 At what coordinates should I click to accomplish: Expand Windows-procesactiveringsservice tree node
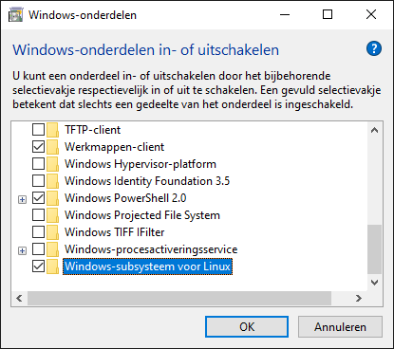click(22, 250)
